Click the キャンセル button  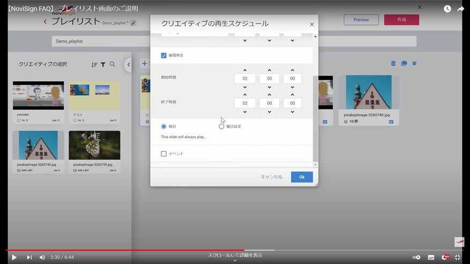click(271, 177)
